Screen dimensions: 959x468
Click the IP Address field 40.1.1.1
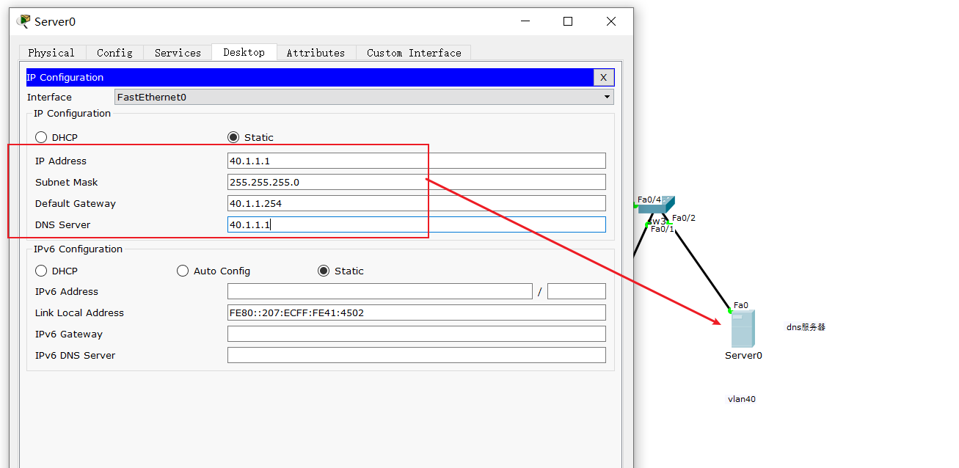(416, 161)
